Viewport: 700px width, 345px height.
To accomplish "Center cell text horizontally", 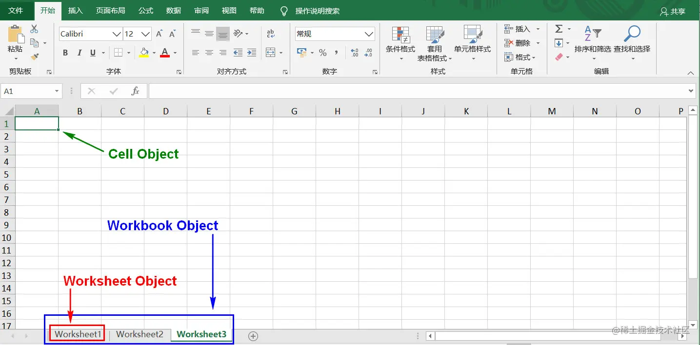I will 209,53.
